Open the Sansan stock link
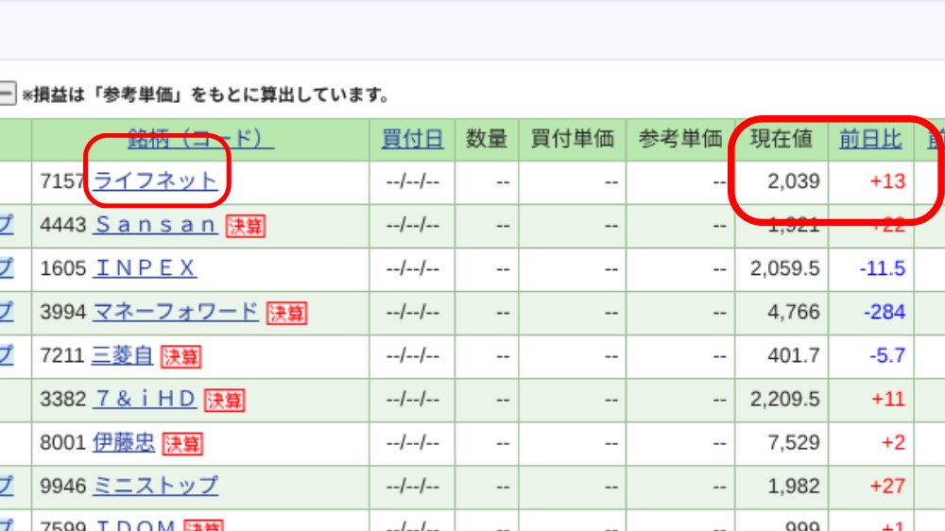The image size is (945, 531). [x=155, y=225]
